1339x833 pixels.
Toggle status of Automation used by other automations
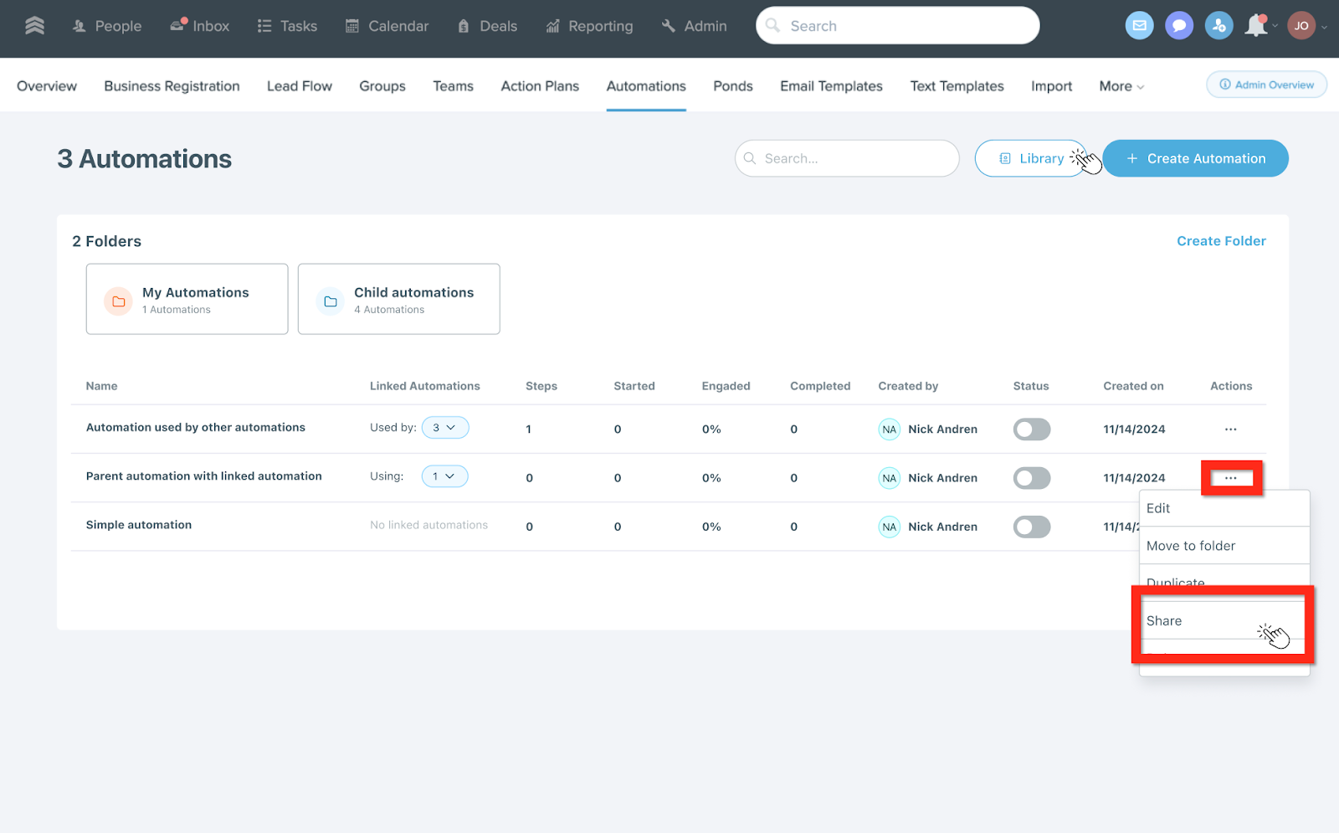point(1031,429)
